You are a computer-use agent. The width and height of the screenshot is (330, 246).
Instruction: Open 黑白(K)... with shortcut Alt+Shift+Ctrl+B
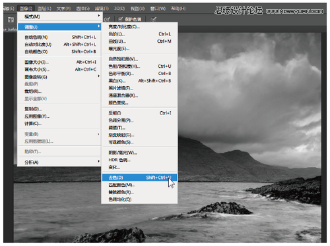click(x=139, y=81)
